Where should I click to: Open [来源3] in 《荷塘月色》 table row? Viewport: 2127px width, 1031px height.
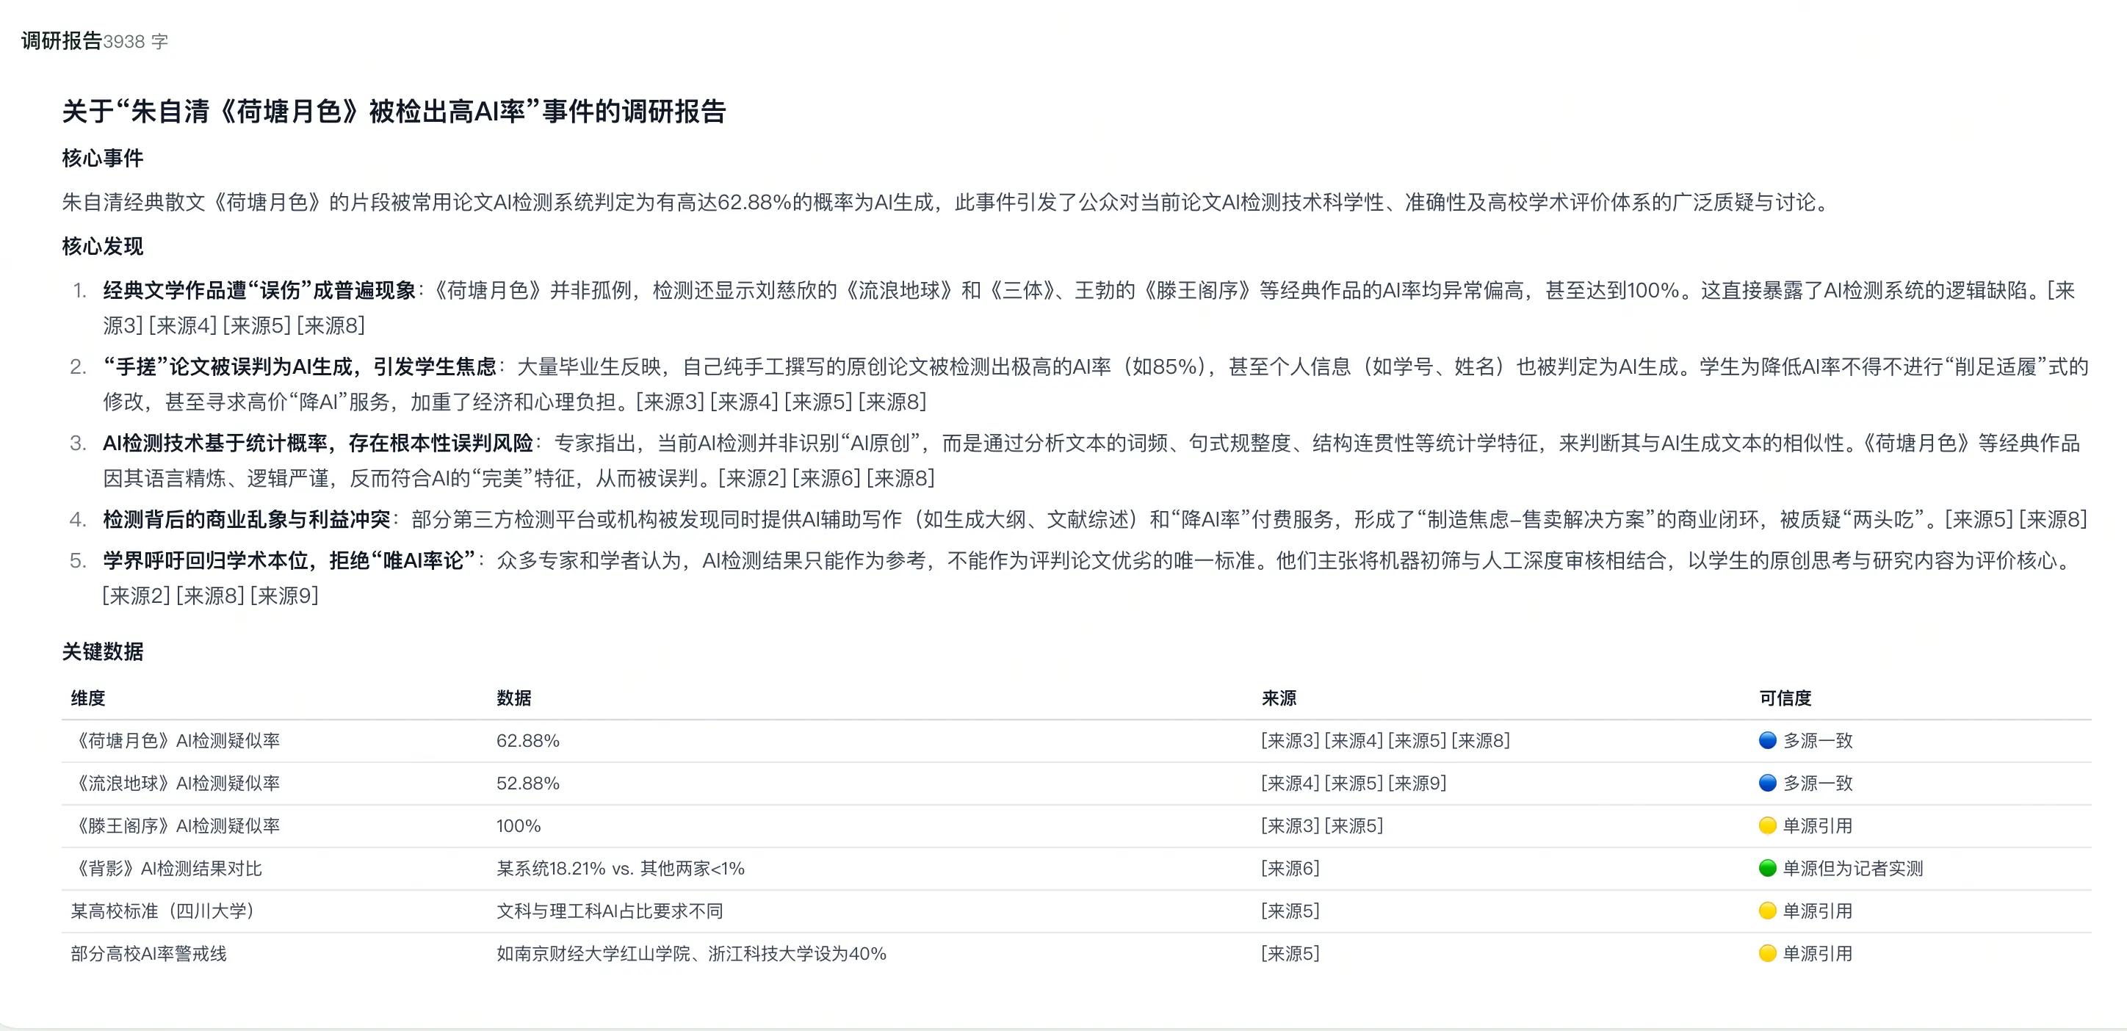[x=1290, y=740]
